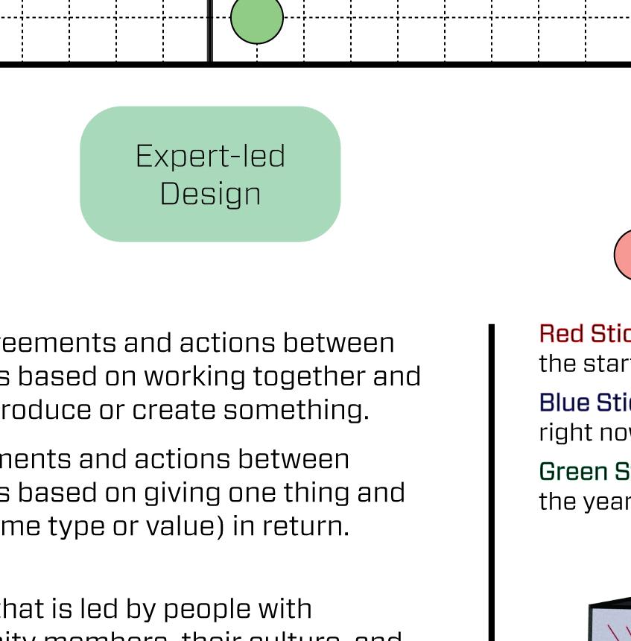Click the dark red 'Red Stic' heading
This screenshot has width=631, height=641.
pos(584,333)
